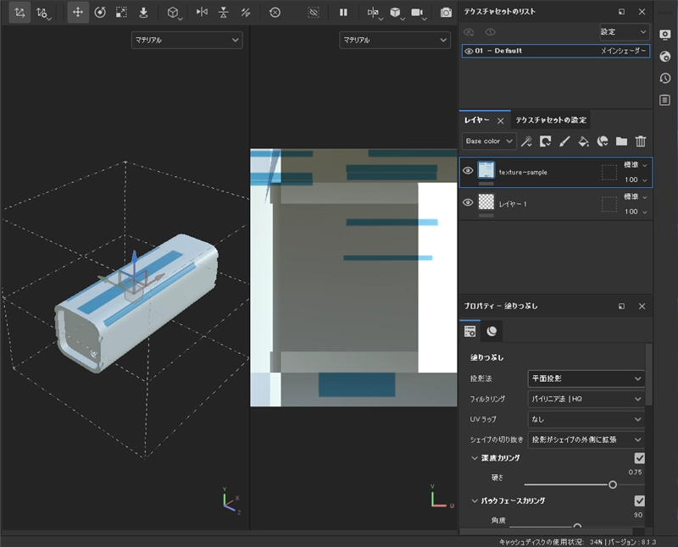The width and height of the screenshot is (678, 547).
Task: Open opacity dropdown of レイヤー 1
Action: tap(635, 212)
